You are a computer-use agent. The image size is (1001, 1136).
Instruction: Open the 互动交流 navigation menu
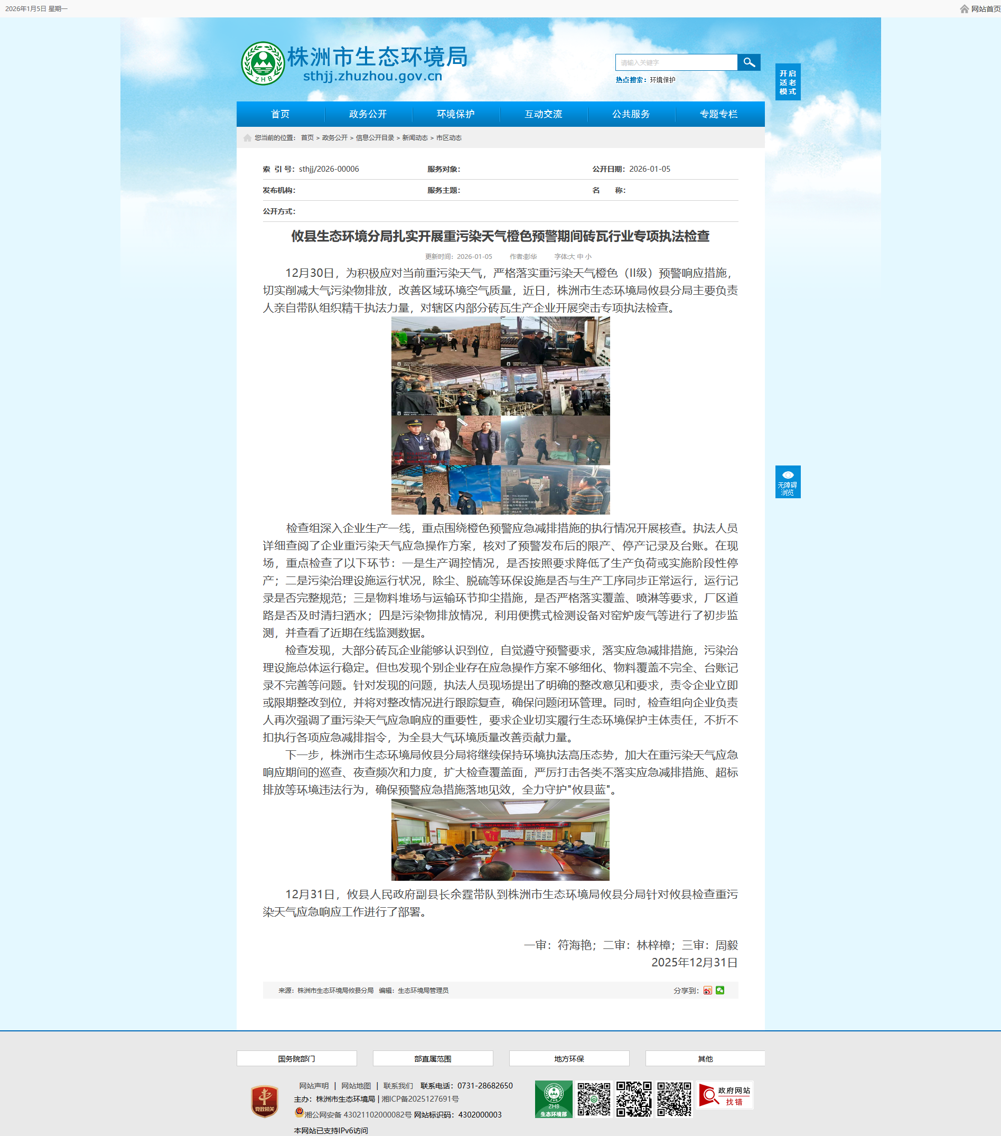543,114
